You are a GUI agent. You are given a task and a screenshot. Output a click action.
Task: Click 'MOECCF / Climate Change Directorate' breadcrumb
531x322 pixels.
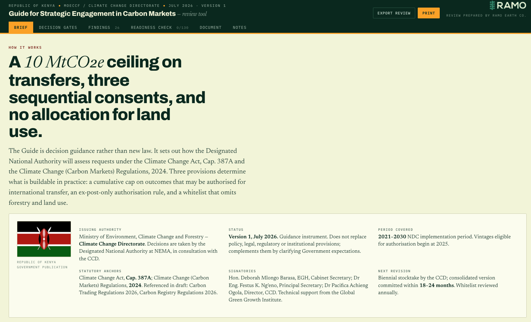click(112, 6)
